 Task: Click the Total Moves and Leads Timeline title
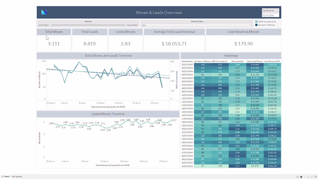coord(108,56)
